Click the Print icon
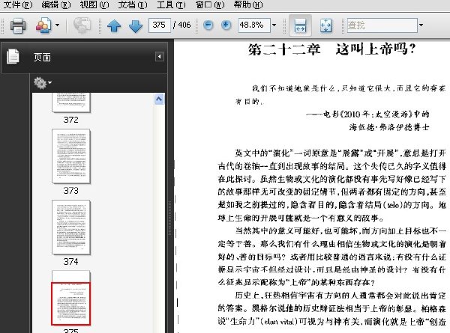This screenshot has height=333, width=450. [x=18, y=26]
